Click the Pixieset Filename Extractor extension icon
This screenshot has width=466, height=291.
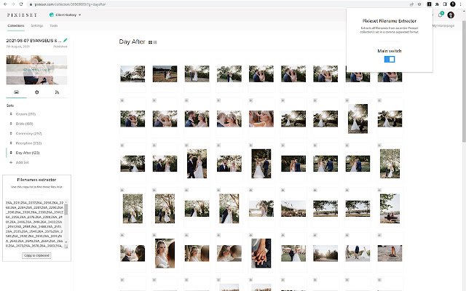coord(429,4)
